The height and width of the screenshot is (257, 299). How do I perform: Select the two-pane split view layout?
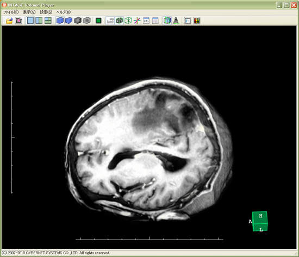click(39, 21)
